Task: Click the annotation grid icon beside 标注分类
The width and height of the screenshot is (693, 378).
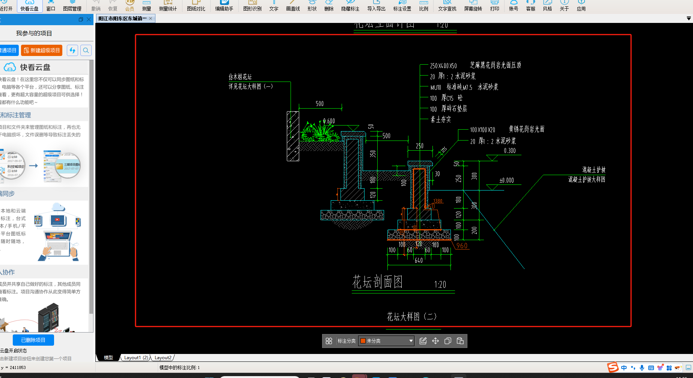Action: pyautogui.click(x=329, y=341)
